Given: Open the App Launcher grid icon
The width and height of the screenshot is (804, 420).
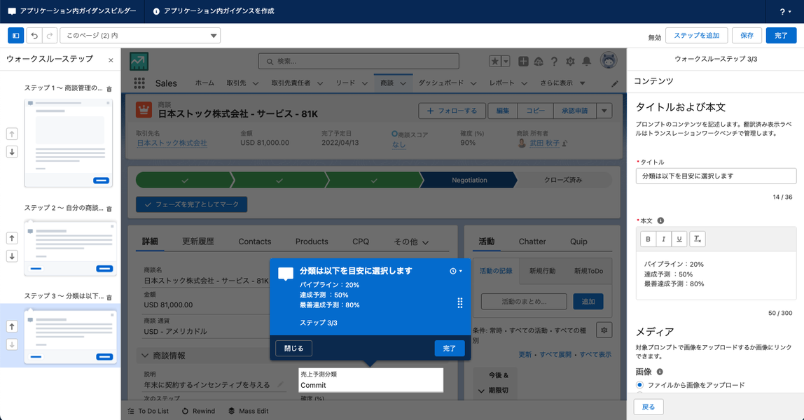Looking at the screenshot, I should [x=139, y=83].
